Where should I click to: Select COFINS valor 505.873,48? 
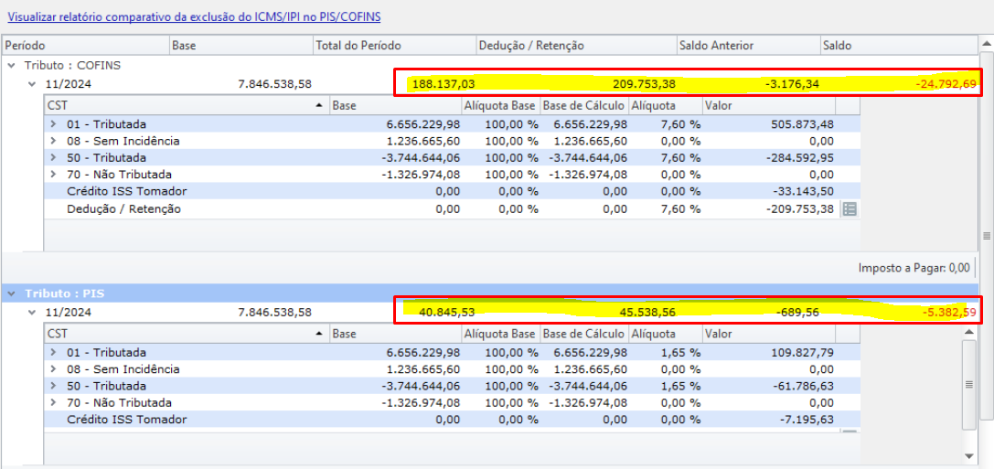pos(802,124)
